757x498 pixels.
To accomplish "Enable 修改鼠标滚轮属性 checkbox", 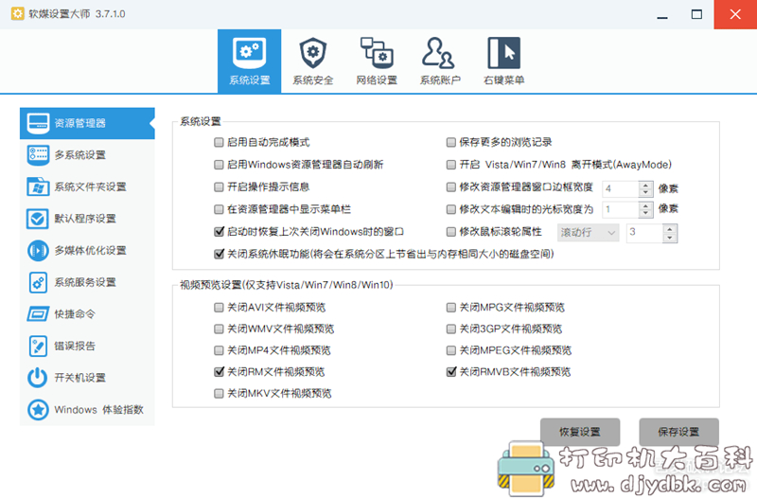I will (x=451, y=232).
